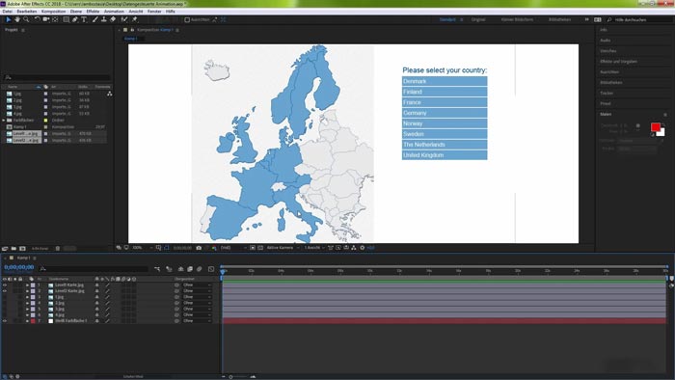Select the Pen tool
Screen dimensions: 675x380
tap(75, 19)
